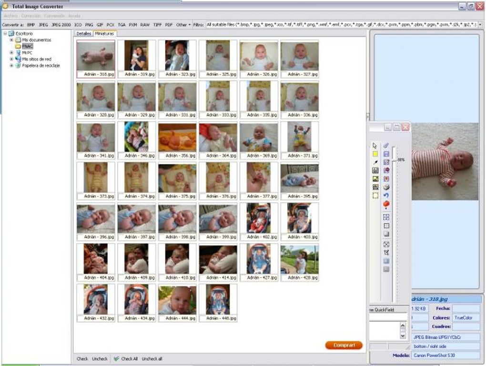The height and width of the screenshot is (366, 486).
Task: Open the Ayuda menu
Action: coord(74,16)
